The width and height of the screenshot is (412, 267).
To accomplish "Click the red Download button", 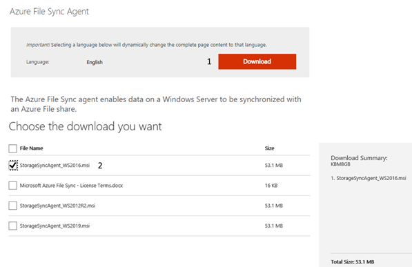I will pyautogui.click(x=257, y=61).
